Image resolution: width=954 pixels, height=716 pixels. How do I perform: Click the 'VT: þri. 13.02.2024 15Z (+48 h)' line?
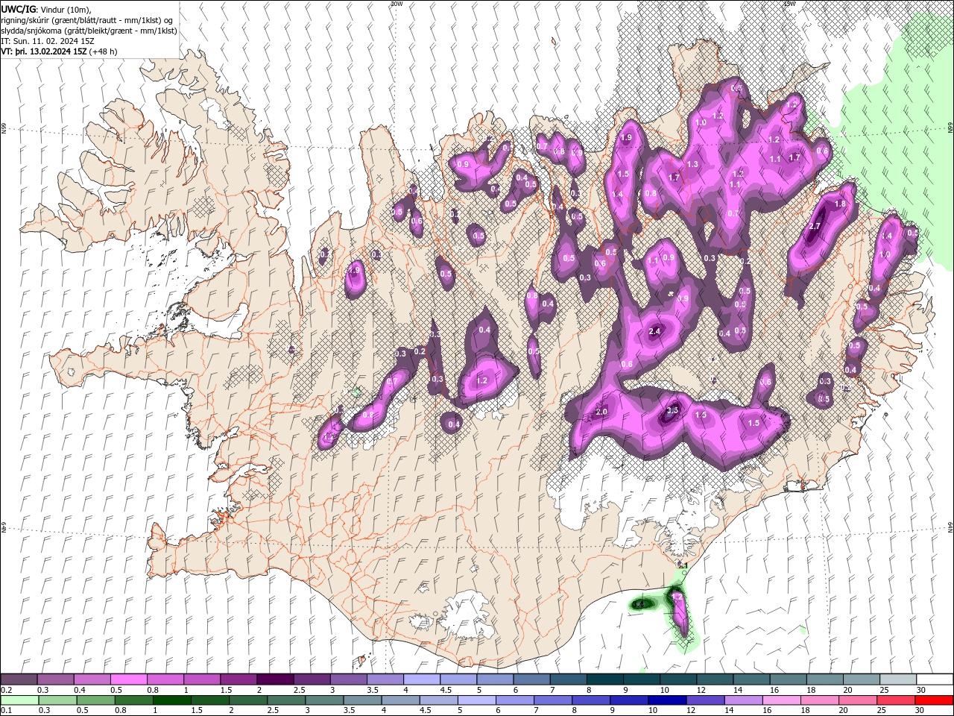[59, 51]
